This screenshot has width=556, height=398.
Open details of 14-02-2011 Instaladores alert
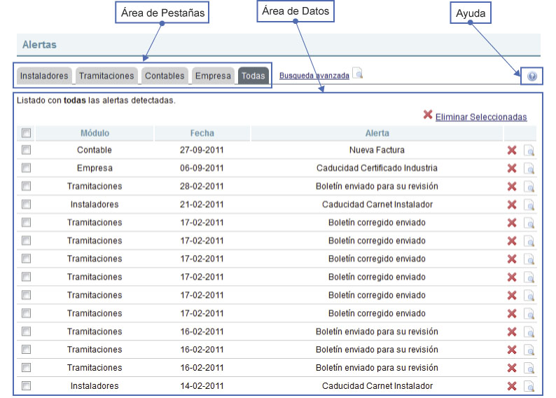(x=529, y=386)
